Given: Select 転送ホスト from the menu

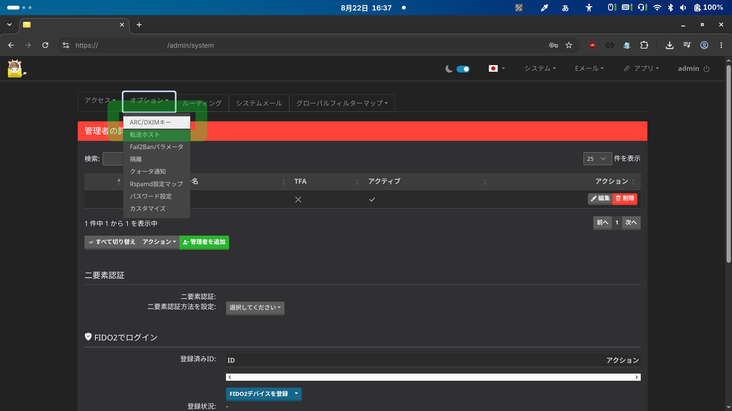Looking at the screenshot, I should pos(156,135).
